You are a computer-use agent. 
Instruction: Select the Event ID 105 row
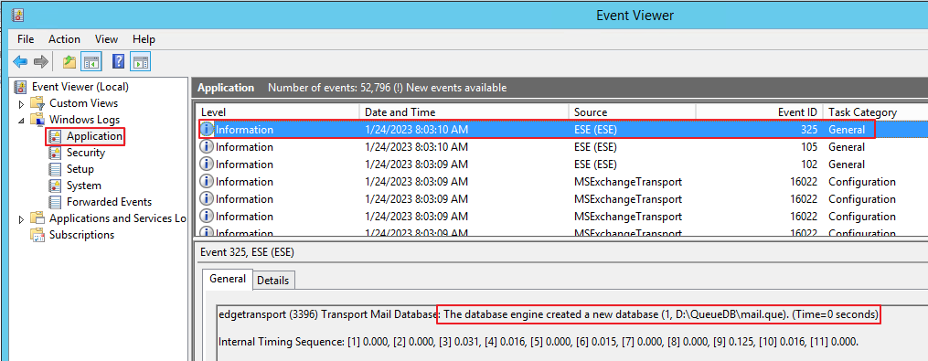click(561, 147)
